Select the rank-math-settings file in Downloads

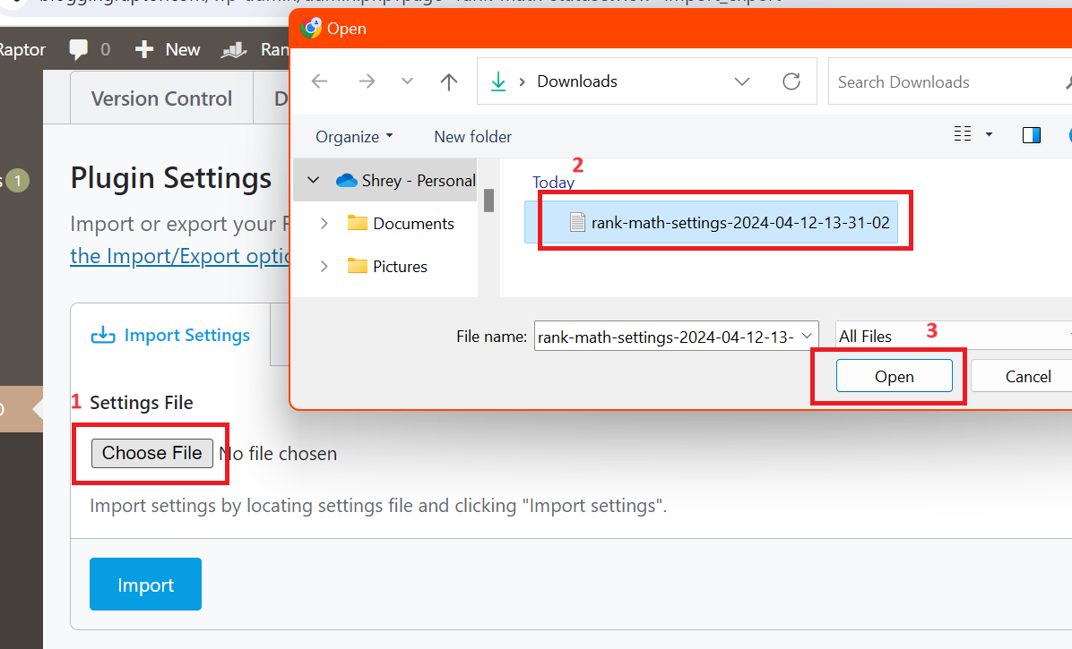[x=724, y=221]
